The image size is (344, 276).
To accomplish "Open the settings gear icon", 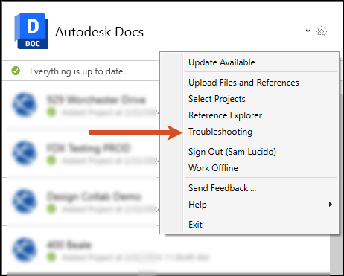I will pos(322,31).
